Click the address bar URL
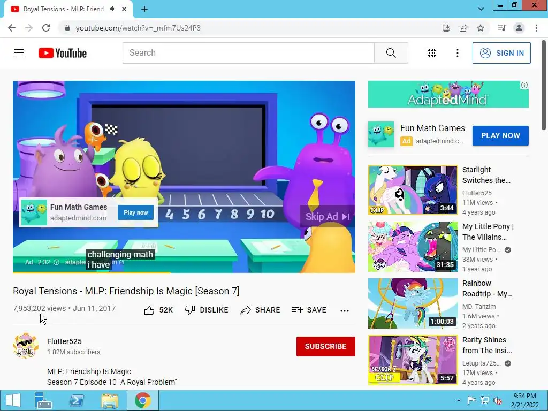Image resolution: width=548 pixels, height=411 pixels. [138, 28]
